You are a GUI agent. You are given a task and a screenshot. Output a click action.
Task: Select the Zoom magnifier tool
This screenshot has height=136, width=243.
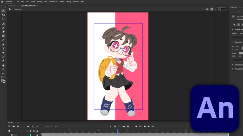(3, 70)
